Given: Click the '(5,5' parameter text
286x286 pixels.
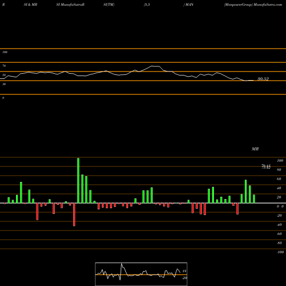Looking at the screenshot, I should pyautogui.click(x=147, y=5).
